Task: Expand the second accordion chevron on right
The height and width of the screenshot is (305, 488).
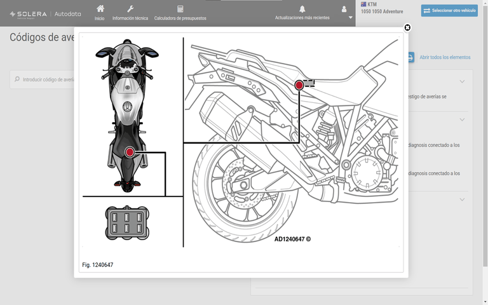Action: point(462,119)
